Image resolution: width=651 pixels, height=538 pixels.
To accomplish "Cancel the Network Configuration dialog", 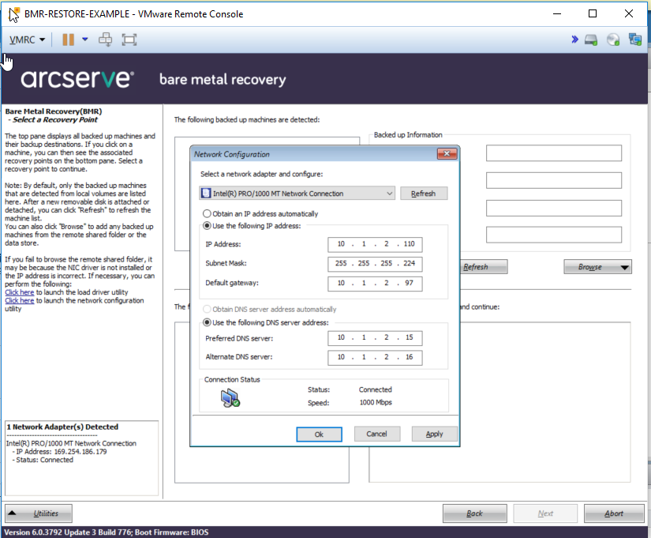I will click(377, 434).
